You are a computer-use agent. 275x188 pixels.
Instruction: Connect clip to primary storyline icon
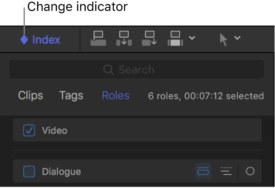99,39
